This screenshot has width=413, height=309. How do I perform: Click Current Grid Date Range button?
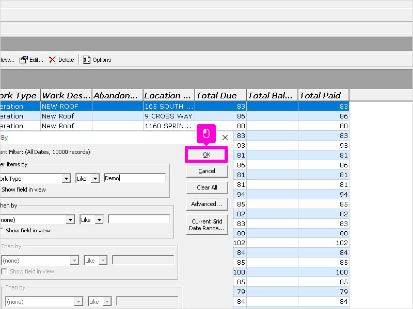point(207,225)
